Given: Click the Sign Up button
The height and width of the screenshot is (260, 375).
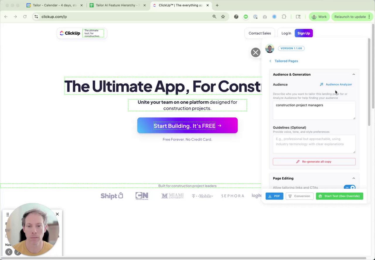Looking at the screenshot, I should click(304, 33).
